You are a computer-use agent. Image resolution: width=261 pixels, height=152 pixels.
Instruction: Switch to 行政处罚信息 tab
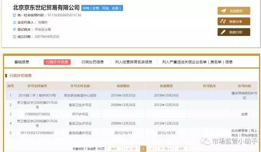pyautogui.click(x=92, y=62)
